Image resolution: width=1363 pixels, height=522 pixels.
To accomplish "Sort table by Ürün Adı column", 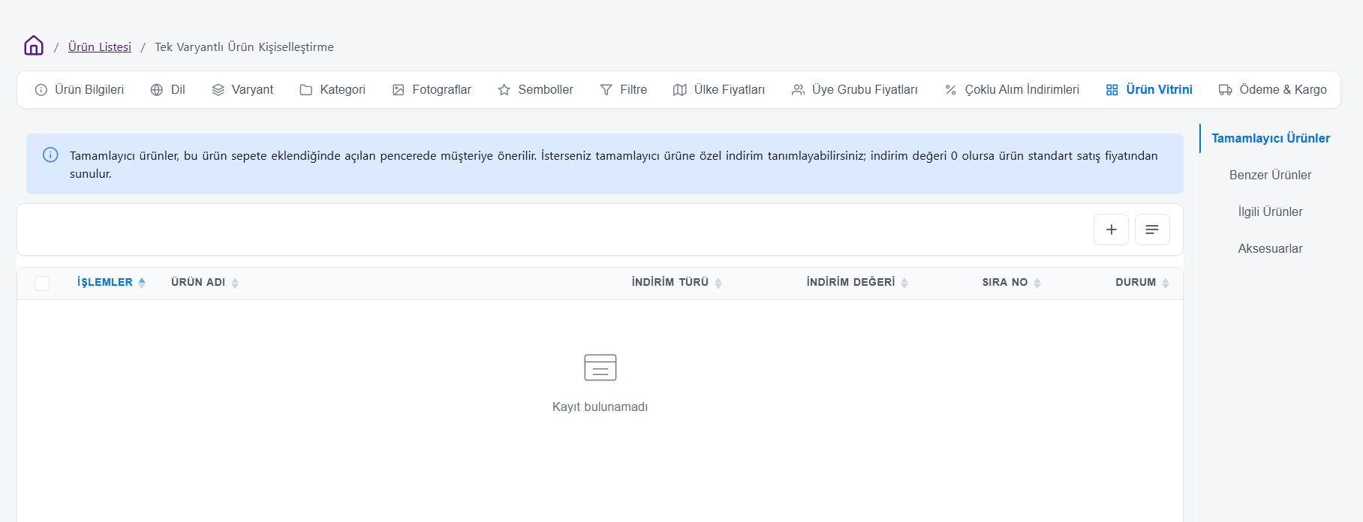I will tap(205, 283).
